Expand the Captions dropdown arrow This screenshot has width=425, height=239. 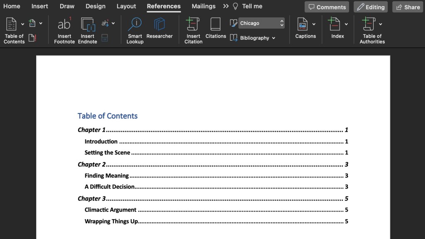pos(314,24)
